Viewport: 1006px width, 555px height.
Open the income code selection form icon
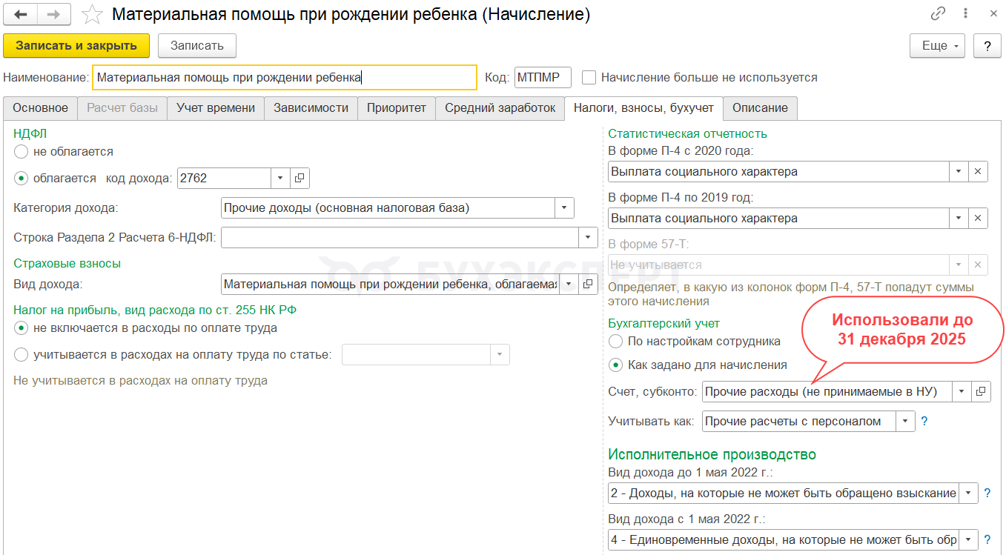pyautogui.click(x=300, y=178)
